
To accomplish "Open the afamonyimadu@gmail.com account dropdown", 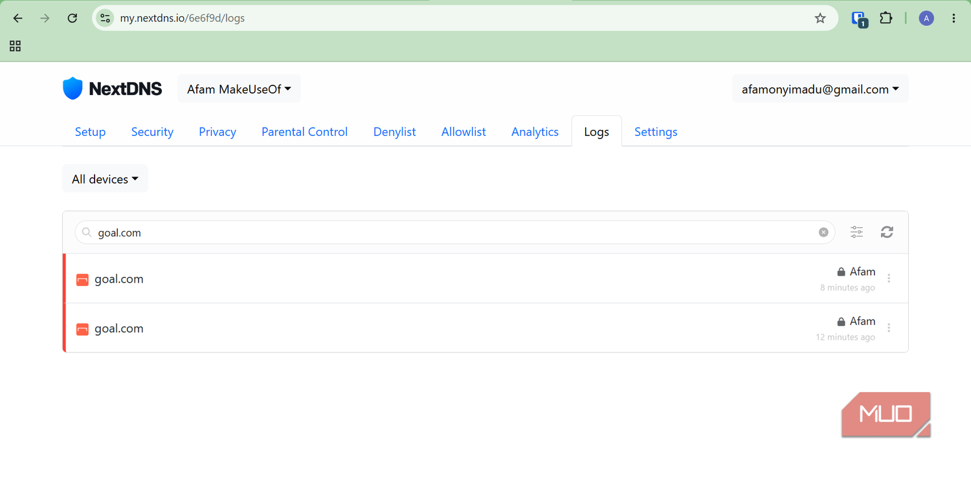I will tap(820, 89).
